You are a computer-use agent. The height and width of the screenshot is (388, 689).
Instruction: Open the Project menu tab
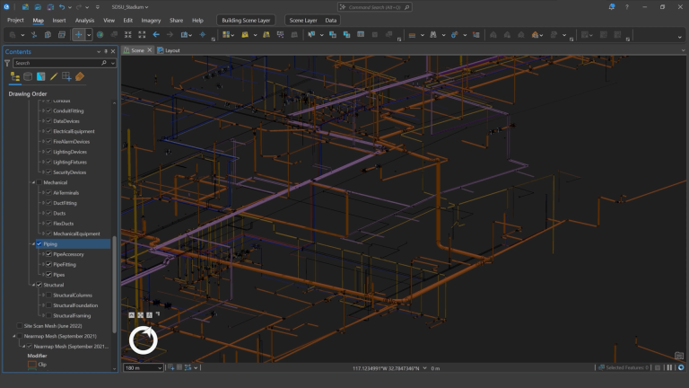pyautogui.click(x=15, y=21)
